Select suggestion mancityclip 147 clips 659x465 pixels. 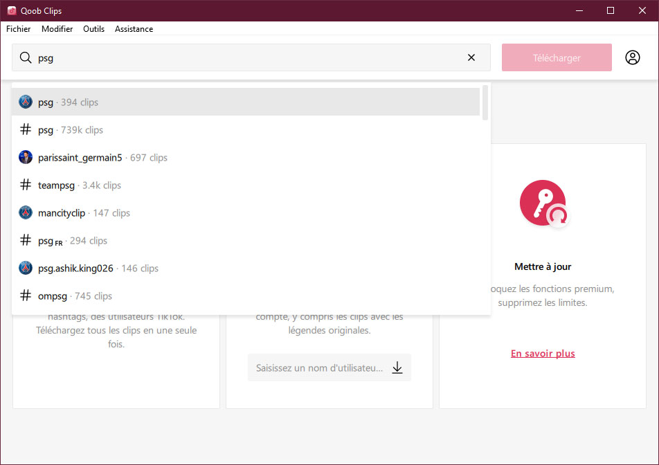point(246,212)
